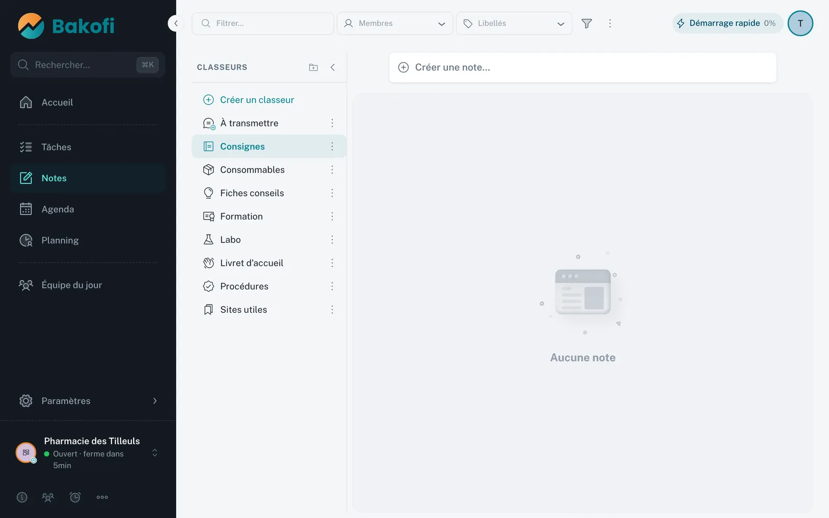Open the Pharmacie des Tilleuls switcher
The image size is (829, 518).
[88, 453]
